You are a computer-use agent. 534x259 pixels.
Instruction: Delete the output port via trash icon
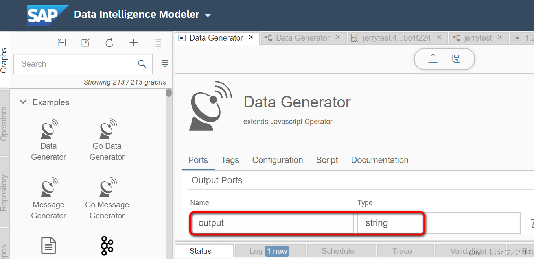(x=532, y=223)
